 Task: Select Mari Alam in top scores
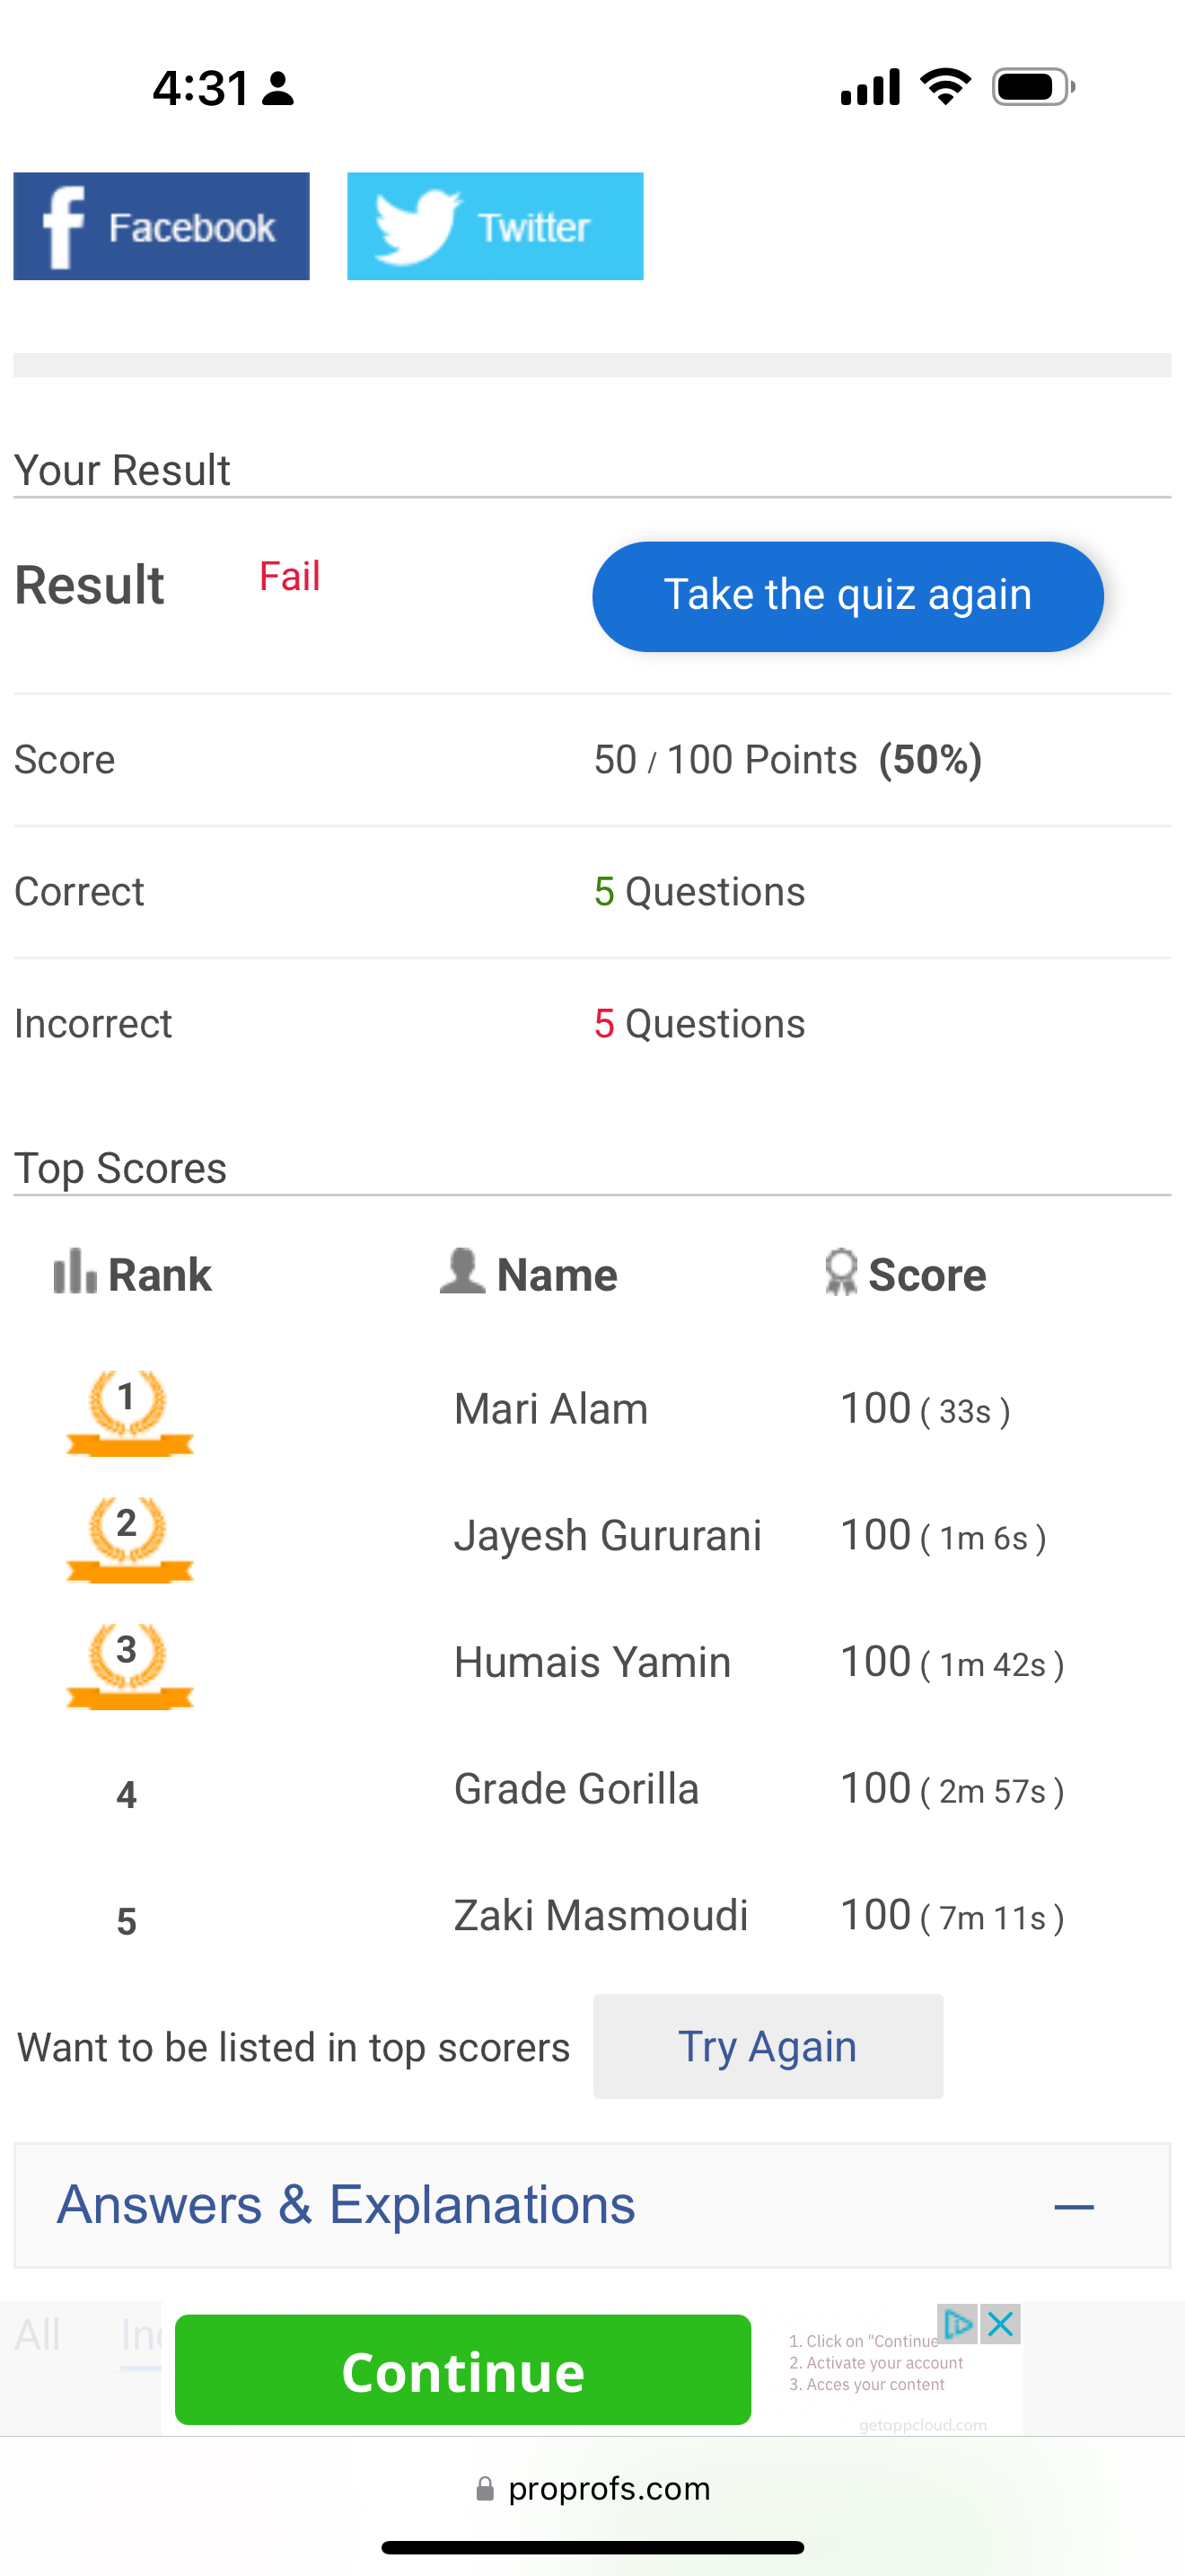point(550,1409)
